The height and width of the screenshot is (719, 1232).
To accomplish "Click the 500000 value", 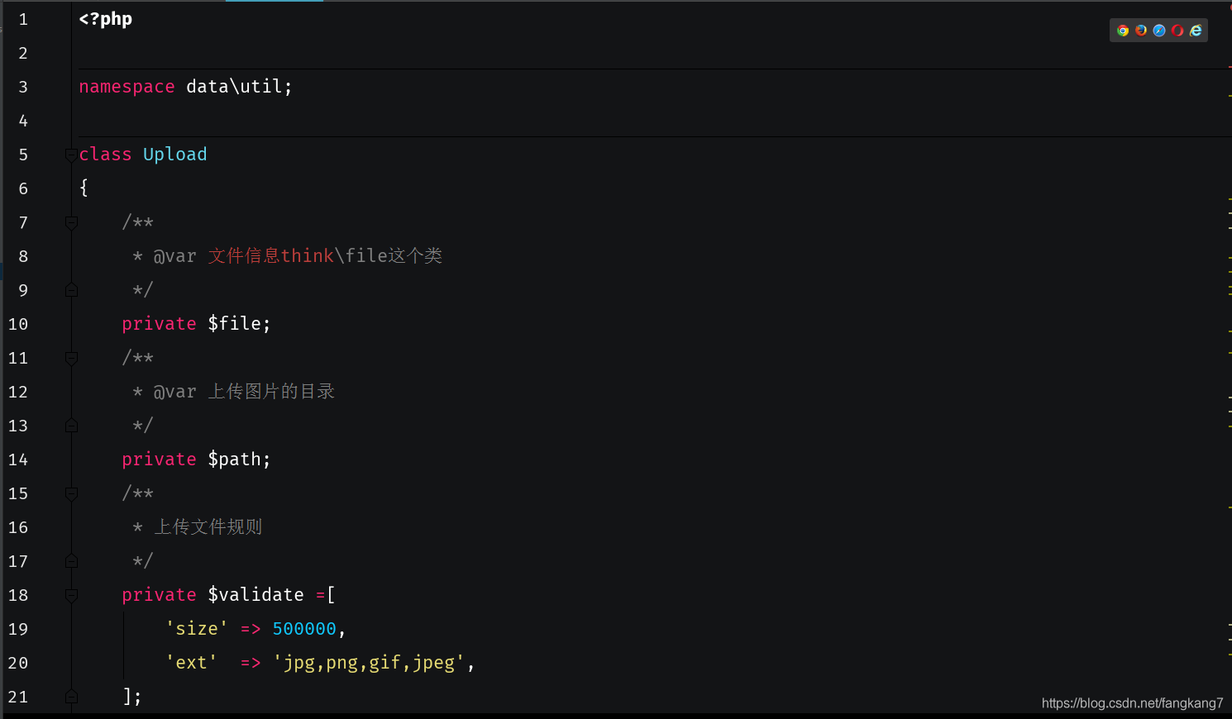I will pyautogui.click(x=304, y=629).
